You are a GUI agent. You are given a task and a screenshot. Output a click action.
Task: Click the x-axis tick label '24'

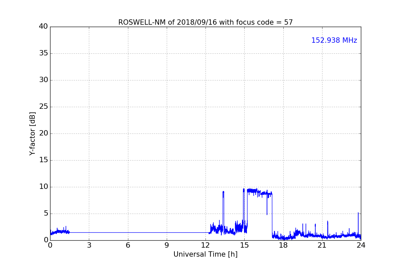[x=361, y=245]
